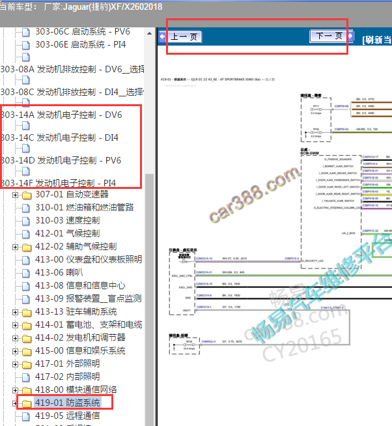Click the 307-01 自动变速器 folder icon
This screenshot has width=392, height=426.
[x=26, y=195]
